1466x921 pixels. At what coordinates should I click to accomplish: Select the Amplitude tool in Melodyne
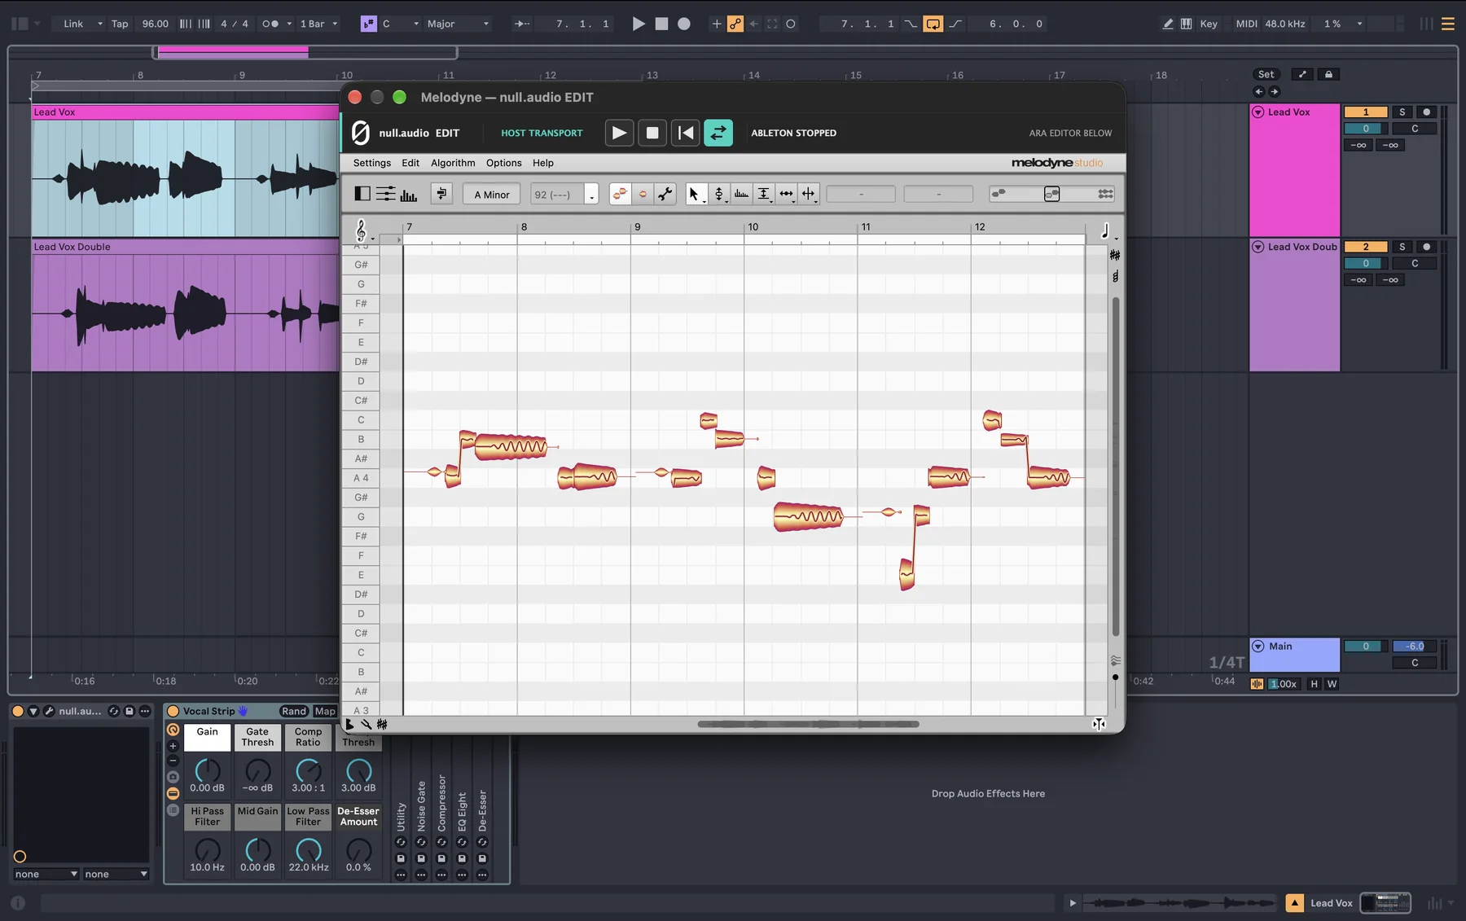point(764,194)
